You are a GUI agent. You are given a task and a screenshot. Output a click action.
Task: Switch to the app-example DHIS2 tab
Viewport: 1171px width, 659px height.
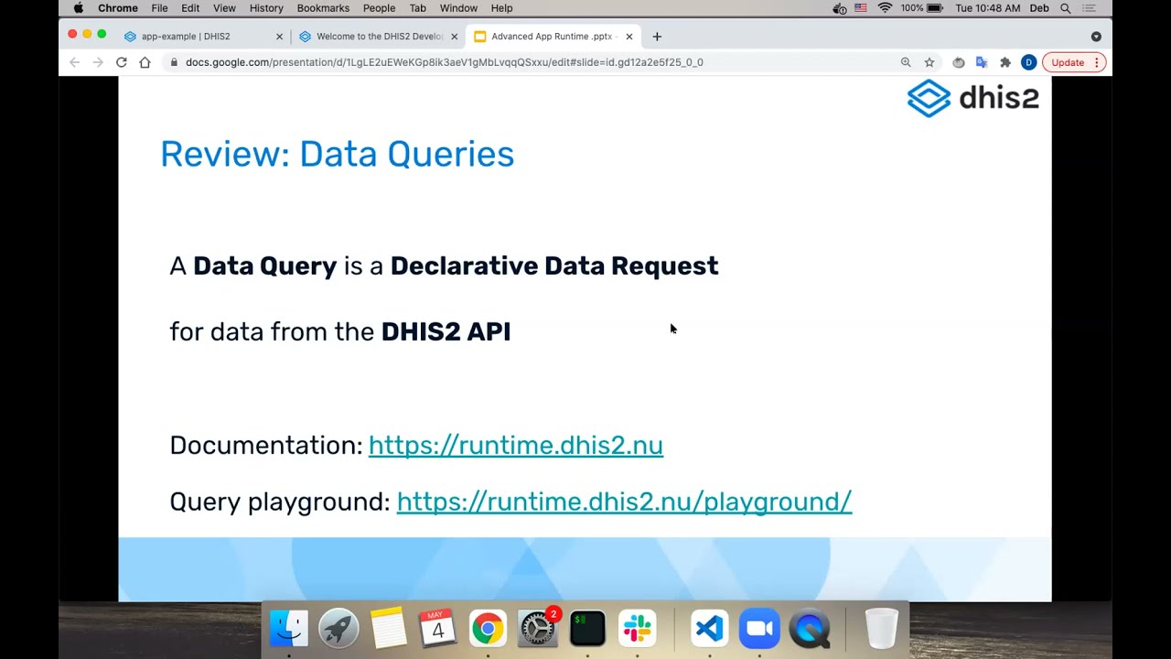pyautogui.click(x=203, y=37)
